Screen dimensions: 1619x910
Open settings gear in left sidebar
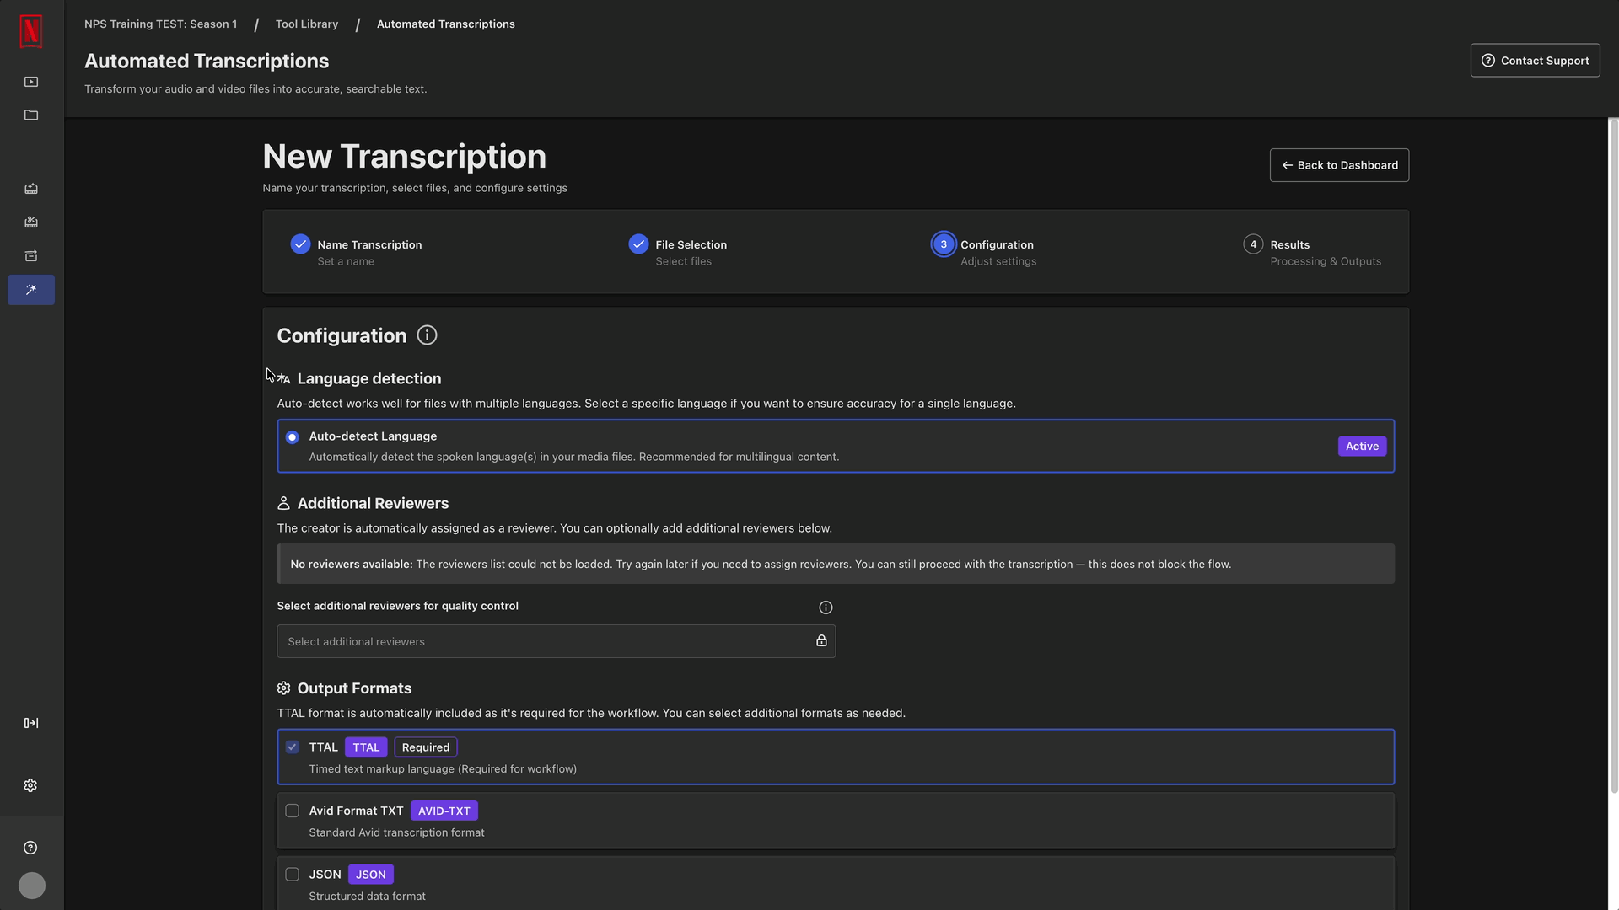point(31,785)
